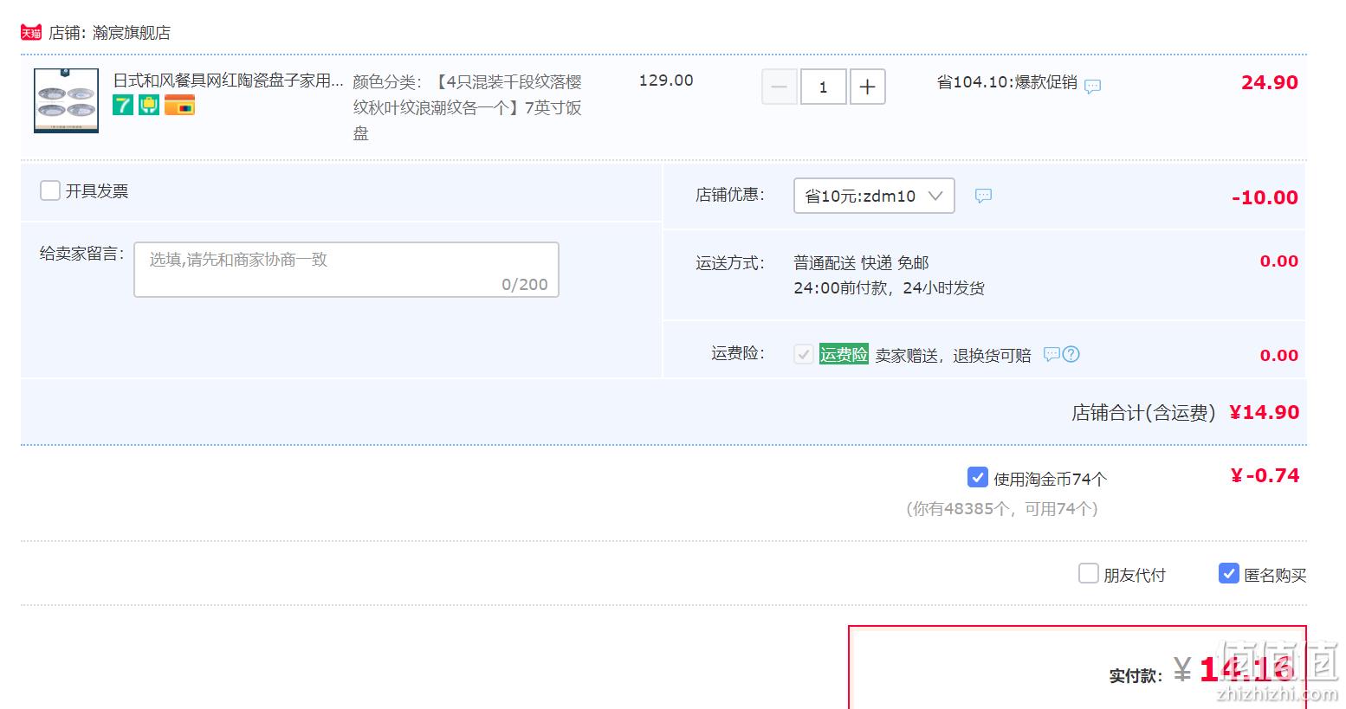Click the item price 24.90
The image size is (1346, 709).
1269,82
